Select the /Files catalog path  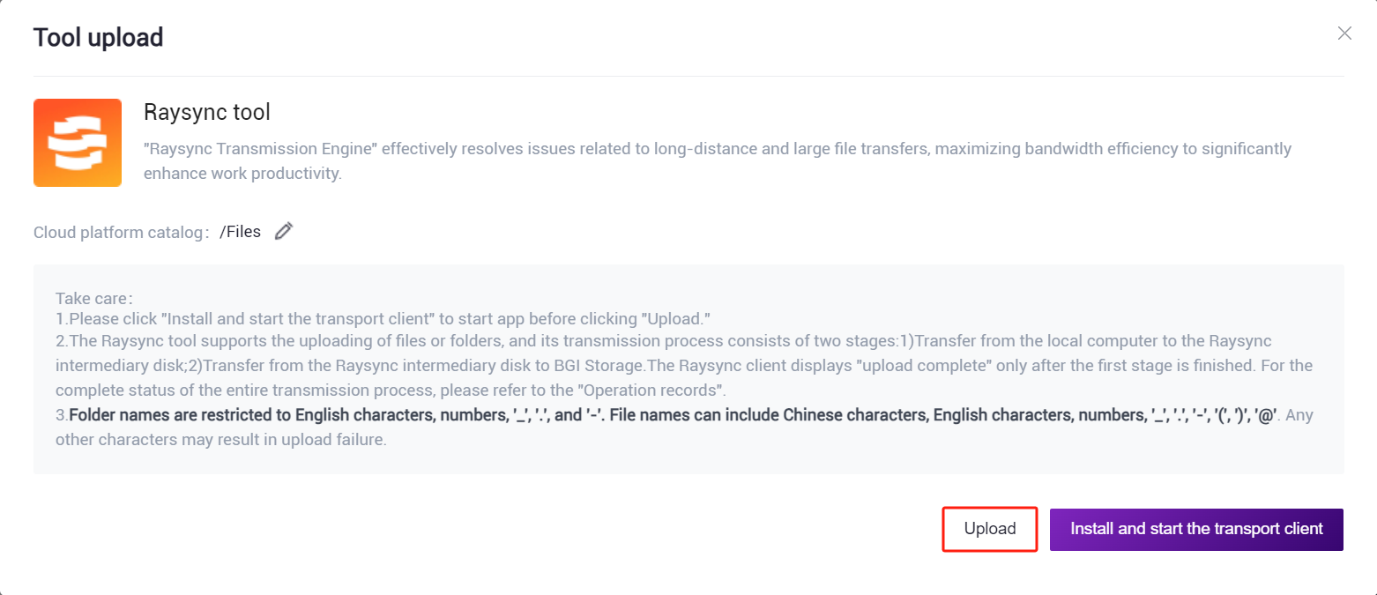(x=241, y=232)
